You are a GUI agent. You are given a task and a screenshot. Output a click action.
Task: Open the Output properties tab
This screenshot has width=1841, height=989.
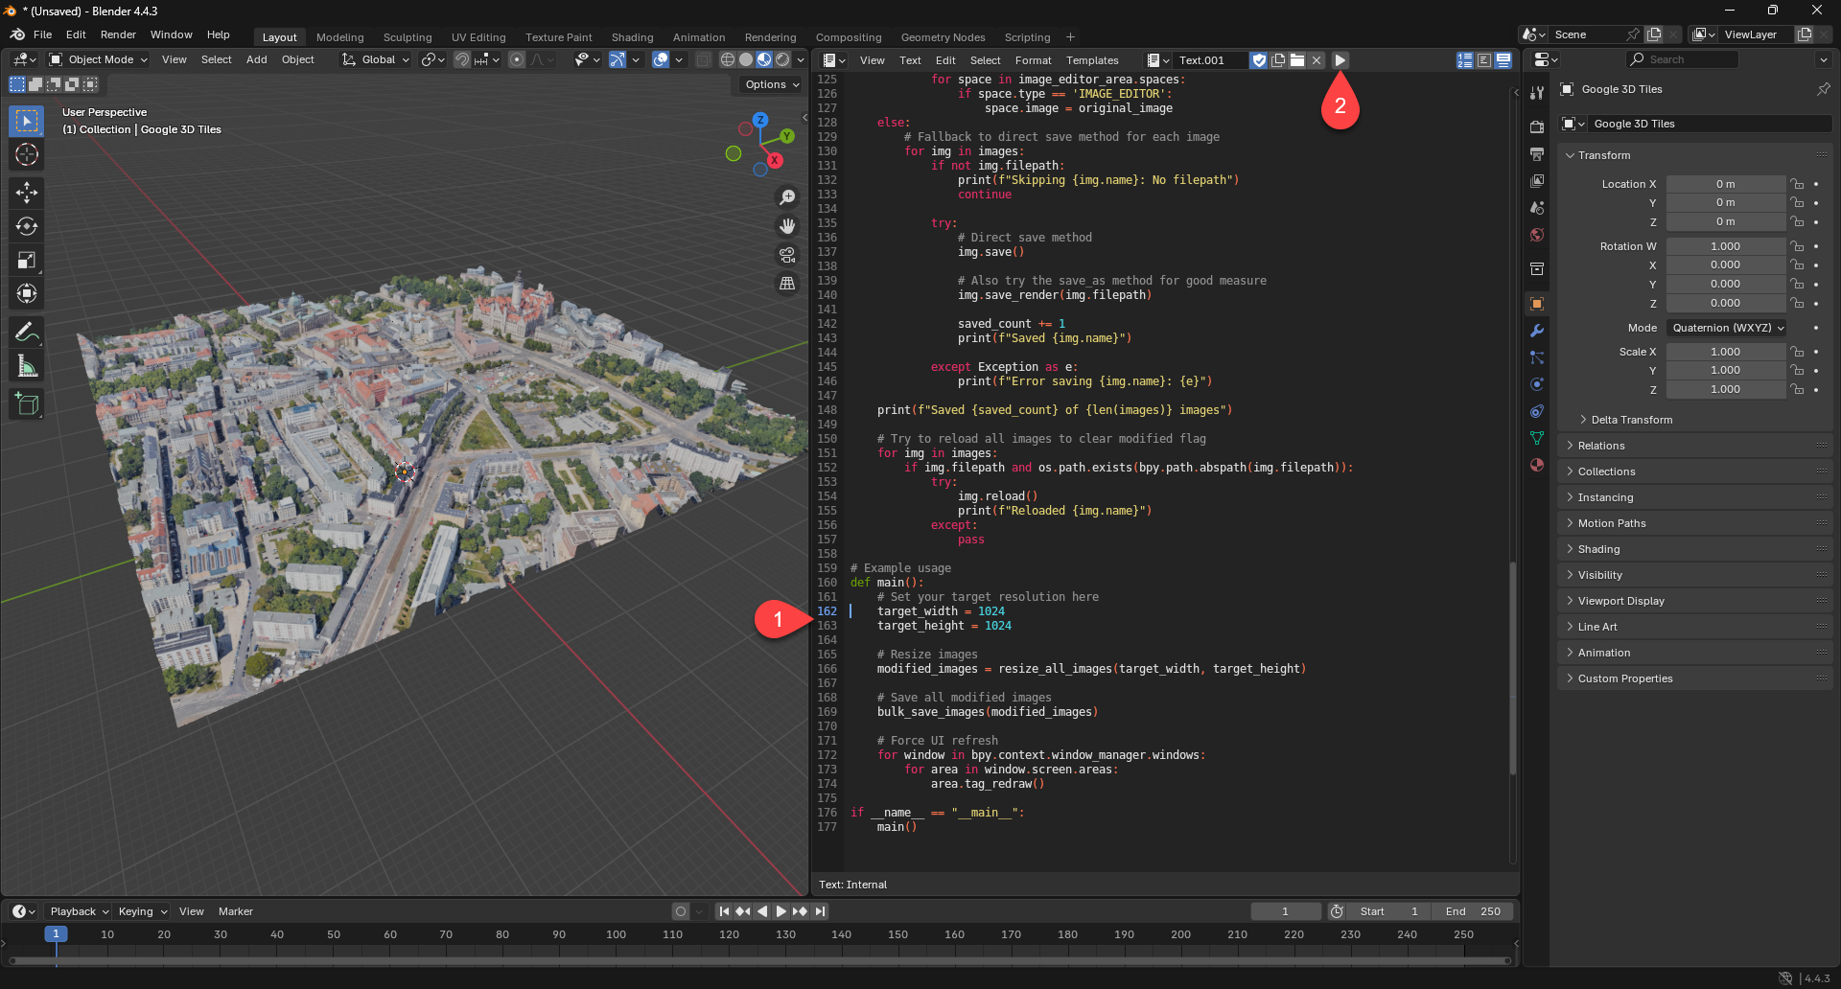pos(1537,154)
